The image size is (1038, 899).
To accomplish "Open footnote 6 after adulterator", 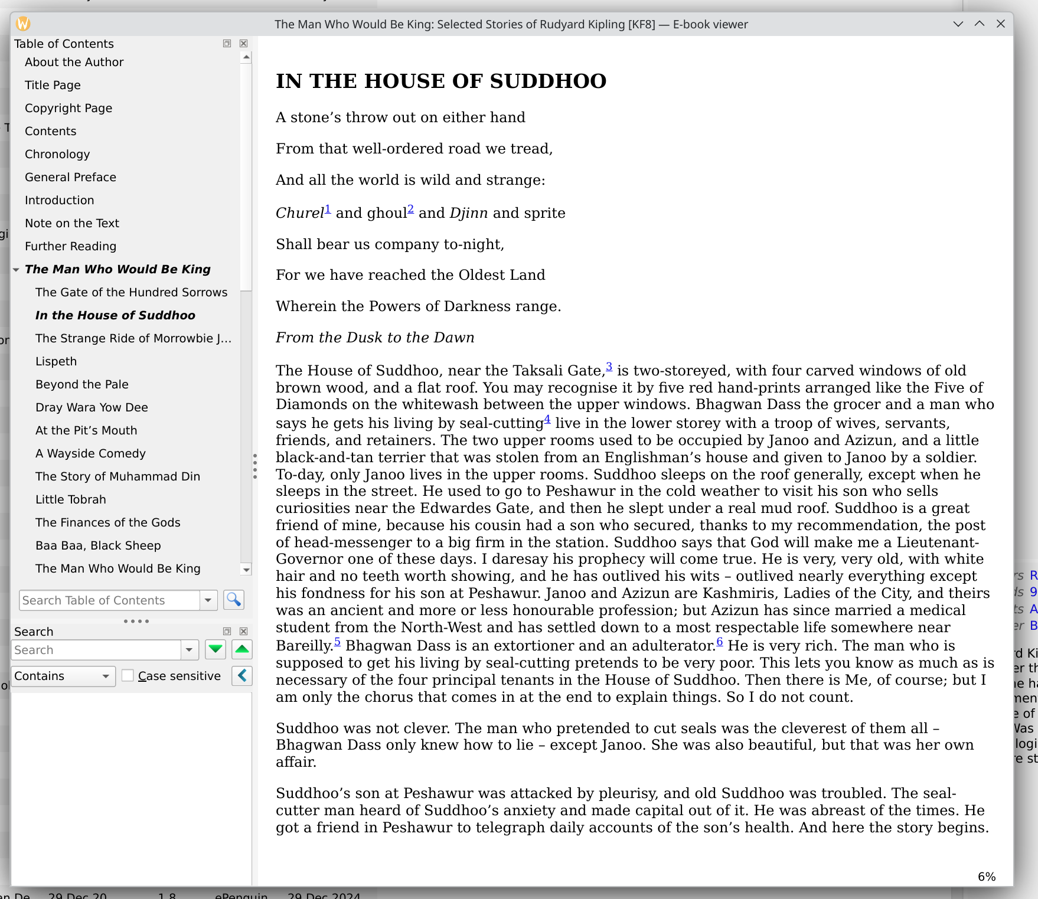I will (720, 642).
